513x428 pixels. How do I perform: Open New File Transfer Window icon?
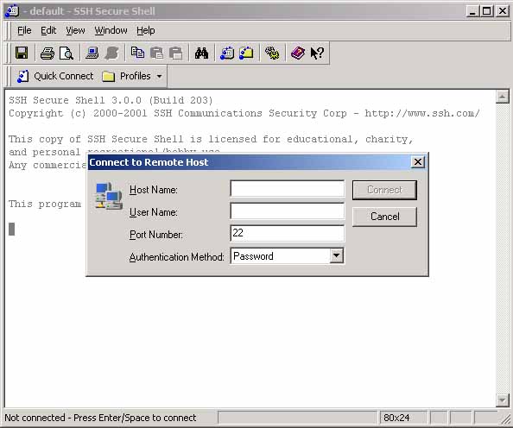tap(246, 53)
